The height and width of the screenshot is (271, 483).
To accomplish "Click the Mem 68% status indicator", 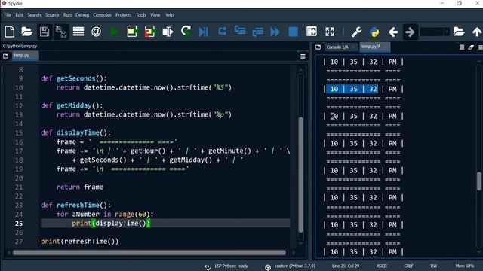I will point(465,266).
